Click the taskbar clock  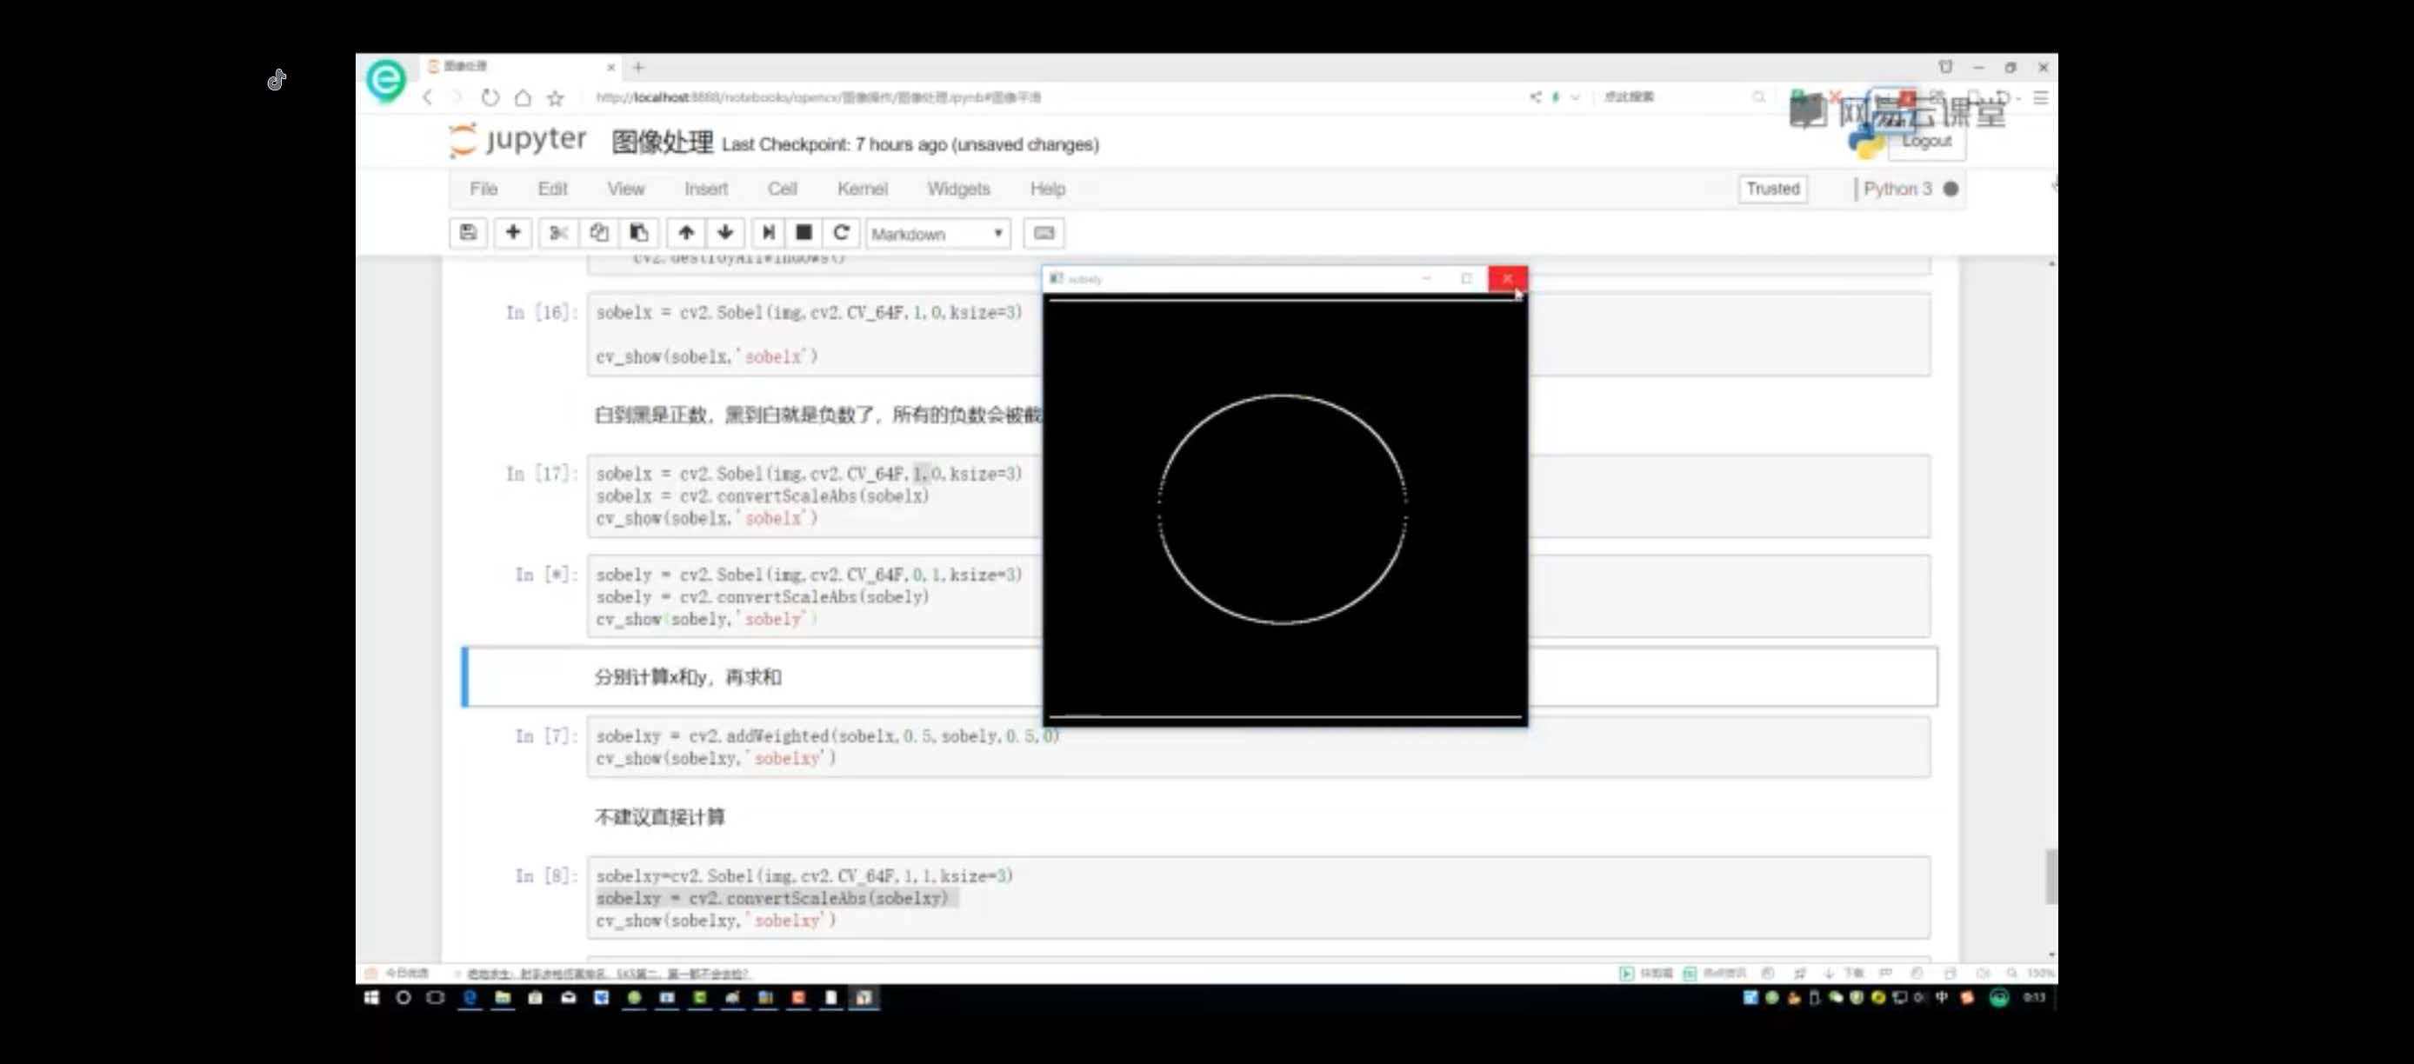click(2033, 998)
